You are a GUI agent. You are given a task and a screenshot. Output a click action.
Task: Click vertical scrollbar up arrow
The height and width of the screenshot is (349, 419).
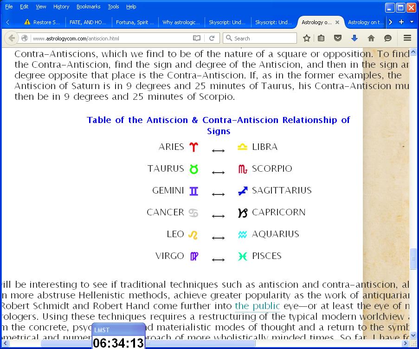pos(413,52)
